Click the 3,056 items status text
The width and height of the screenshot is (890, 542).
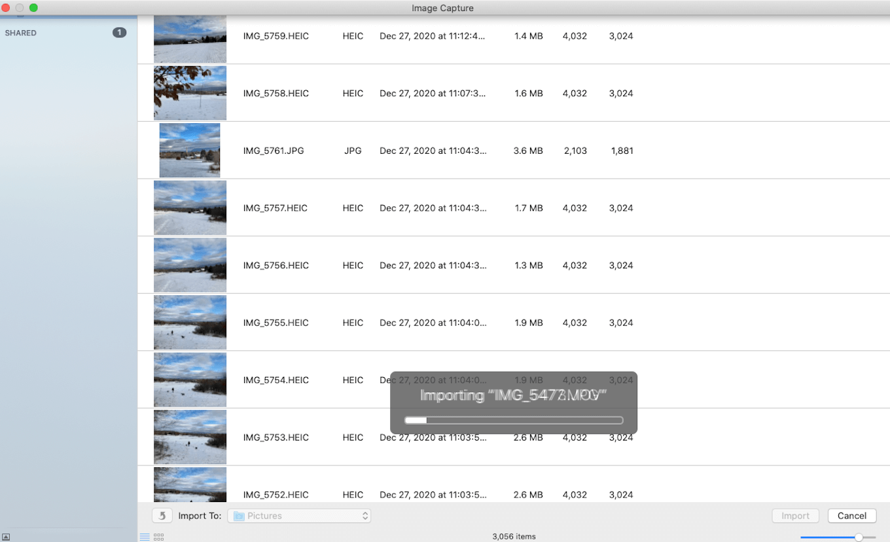tap(514, 537)
